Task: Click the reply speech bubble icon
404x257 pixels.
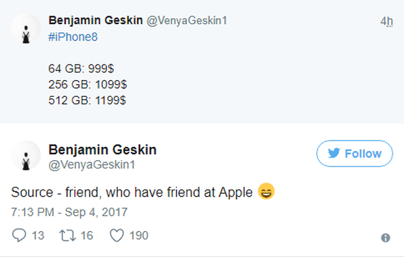Action: click(x=19, y=236)
